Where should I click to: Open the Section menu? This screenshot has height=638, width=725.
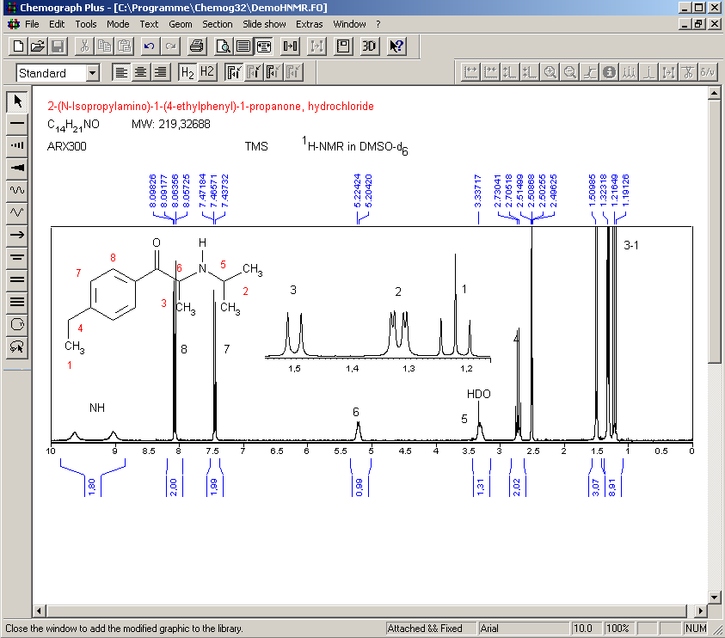[218, 24]
